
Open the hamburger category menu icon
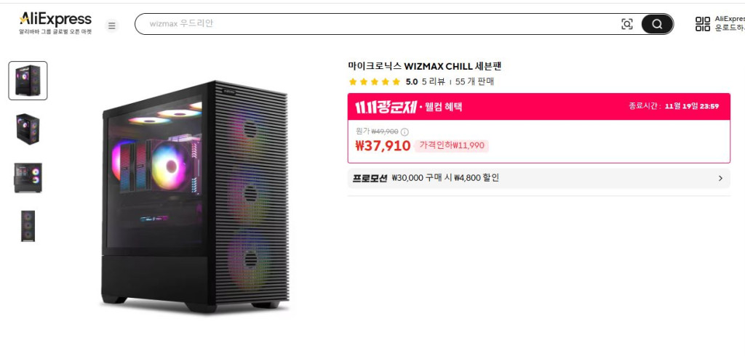pyautogui.click(x=111, y=25)
